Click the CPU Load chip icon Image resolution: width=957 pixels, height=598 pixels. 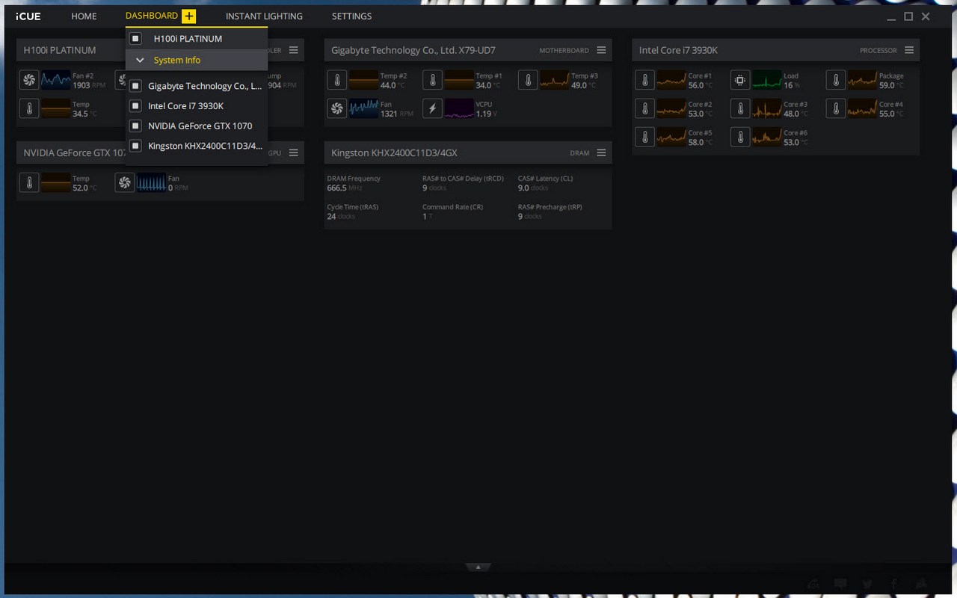pyautogui.click(x=740, y=80)
